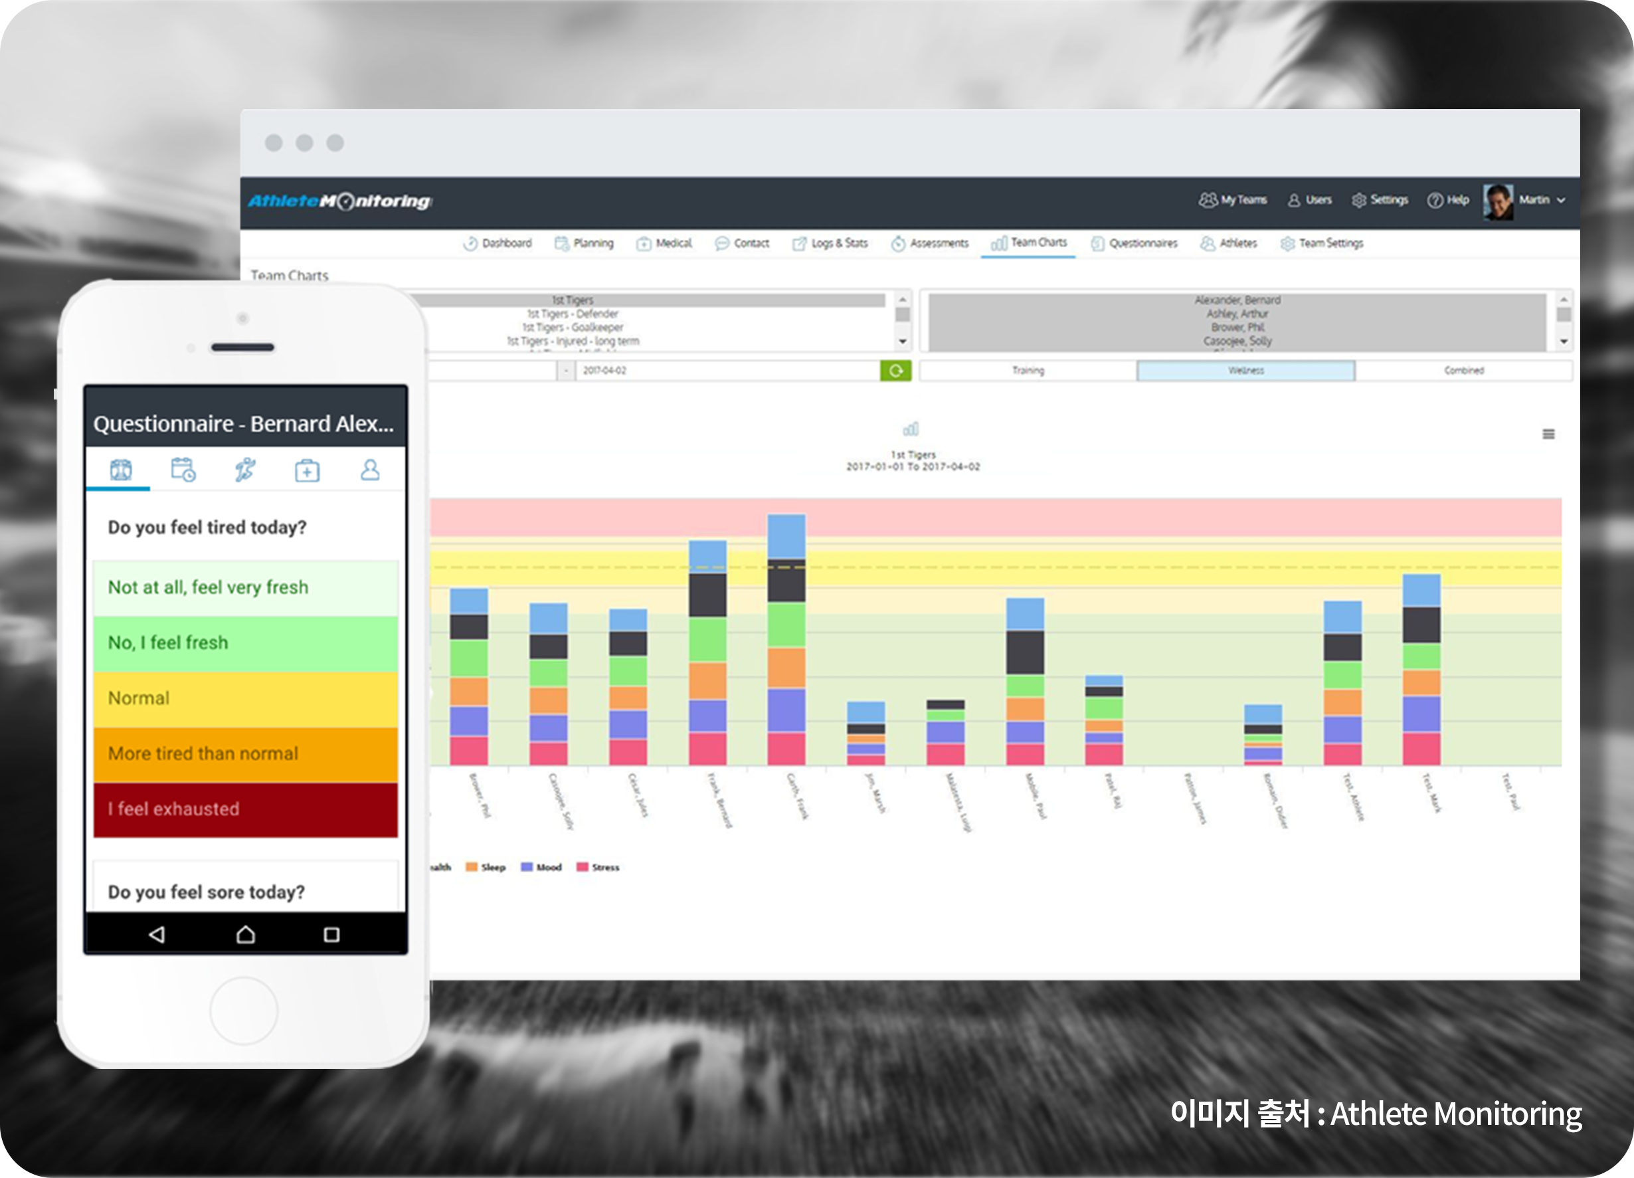
Task: Tap the profile person icon on phone
Action: 369,470
